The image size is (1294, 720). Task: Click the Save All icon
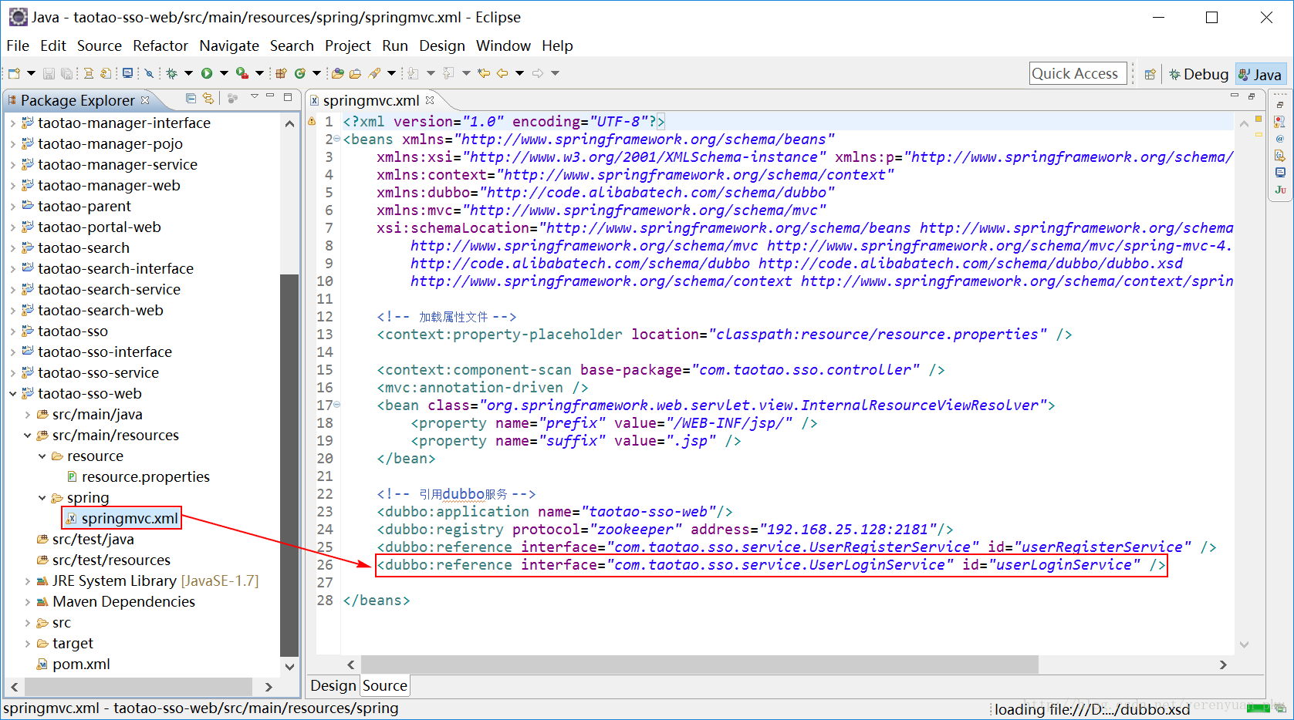click(67, 73)
